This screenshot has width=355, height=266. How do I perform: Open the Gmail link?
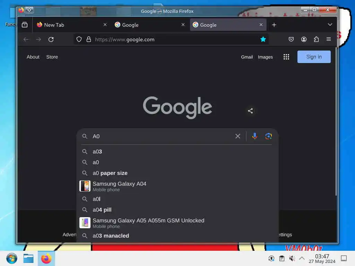click(247, 57)
